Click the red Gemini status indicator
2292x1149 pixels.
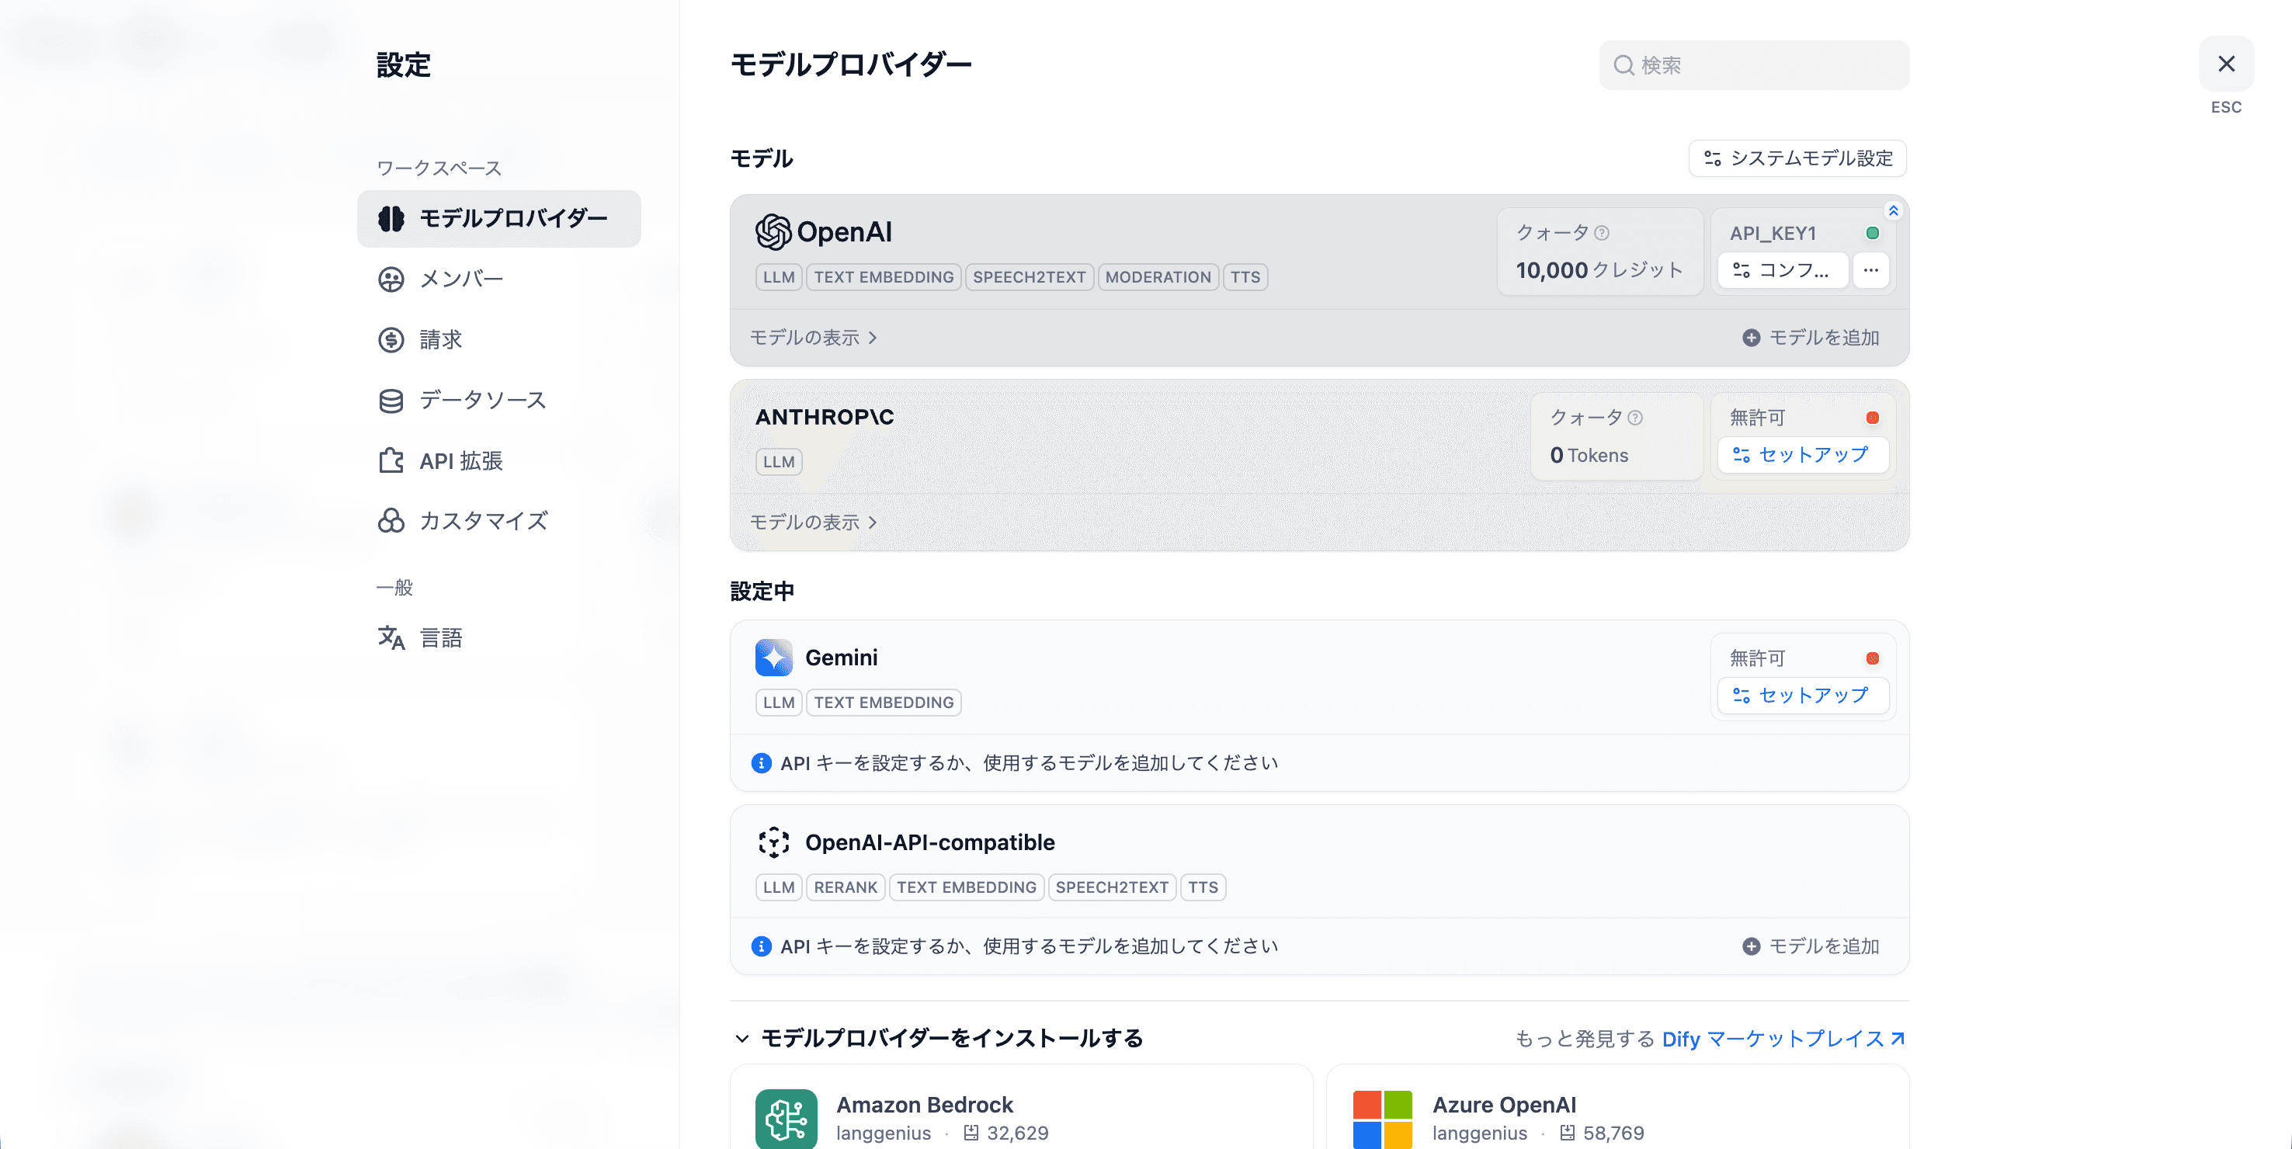[1872, 658]
